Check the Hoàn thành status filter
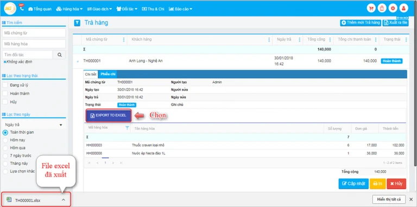This screenshot has width=417, height=207. click(x=5, y=93)
